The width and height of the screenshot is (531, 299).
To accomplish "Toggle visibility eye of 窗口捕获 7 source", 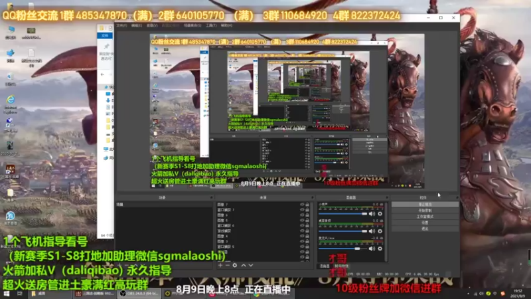I will (302, 210).
